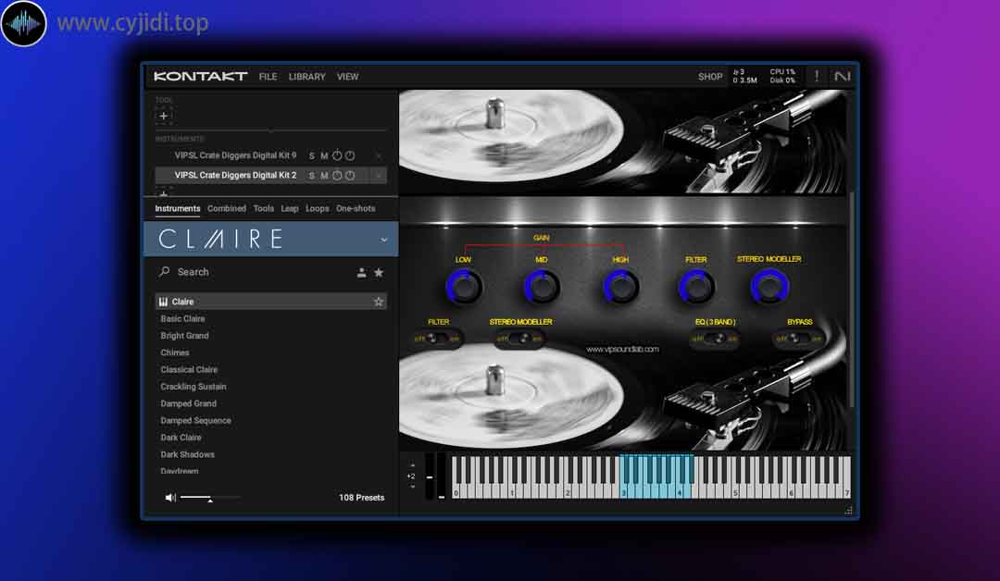Toggle the STEREO MODELLER off/on switch
This screenshot has width=1000, height=581.
tap(520, 339)
